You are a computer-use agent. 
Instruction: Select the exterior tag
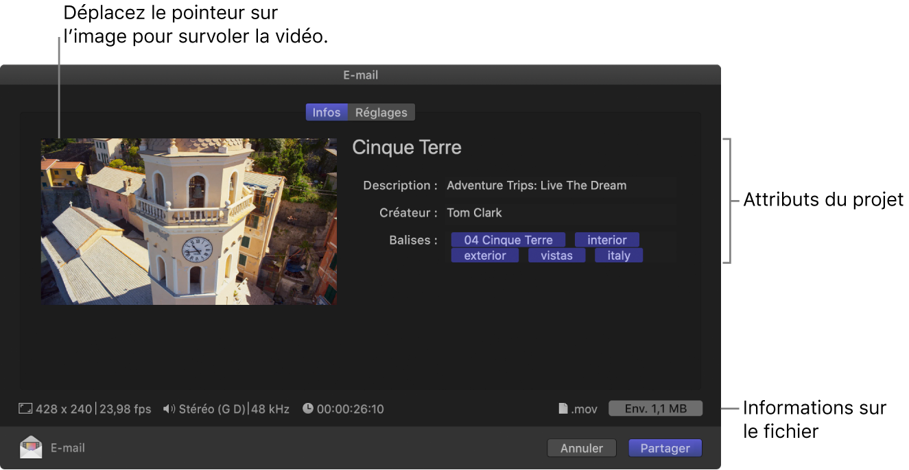coord(484,255)
